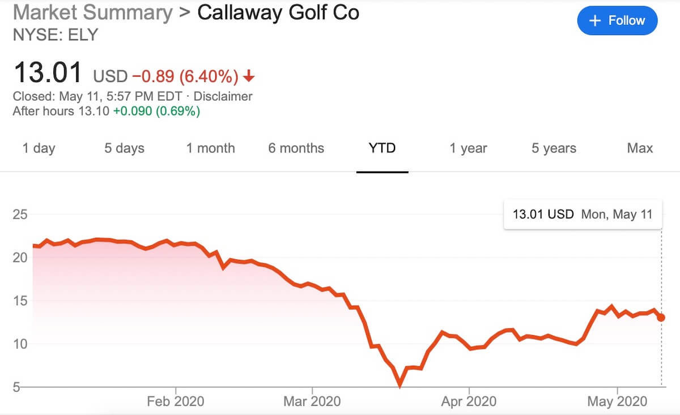Click the plus icon inside the Follow button
Viewport: 680px width, 415px height.
coord(594,20)
